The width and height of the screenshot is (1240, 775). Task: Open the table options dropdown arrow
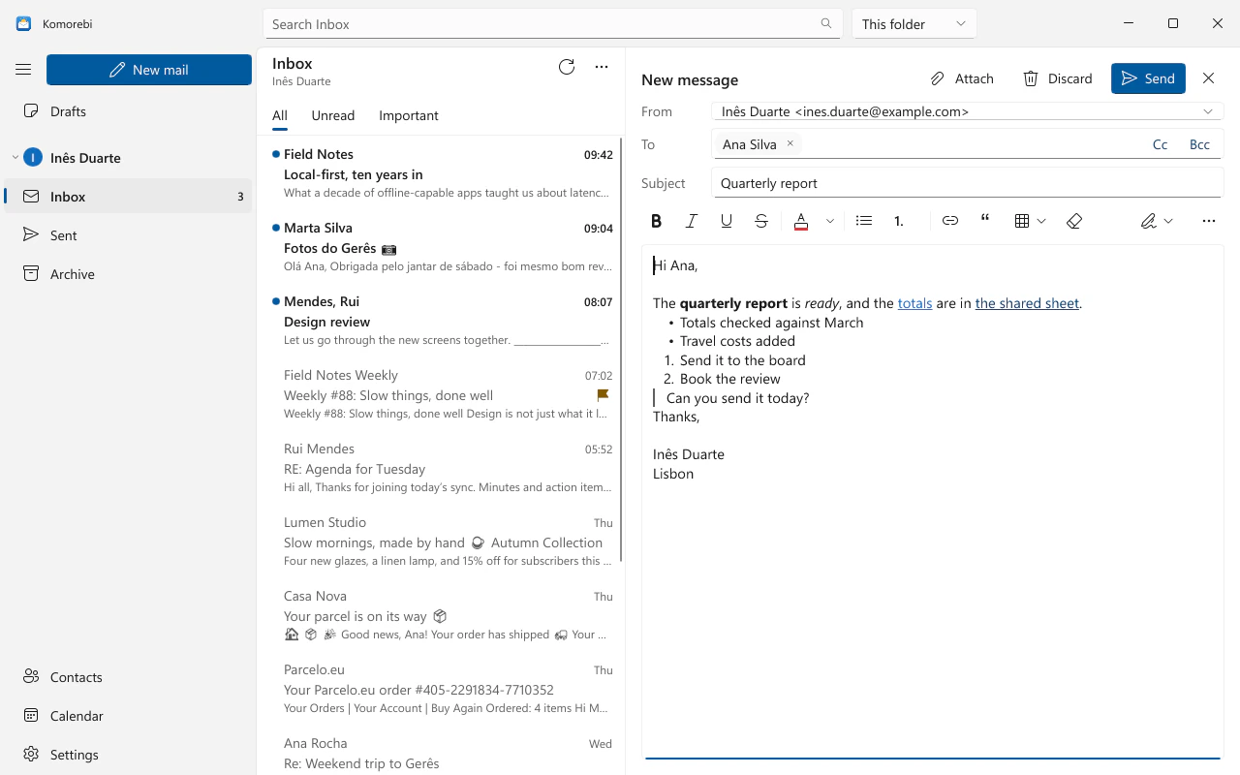(x=1041, y=221)
